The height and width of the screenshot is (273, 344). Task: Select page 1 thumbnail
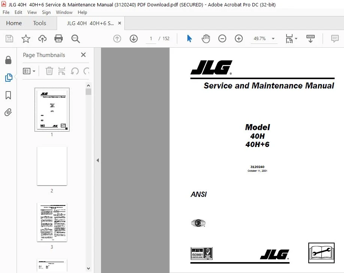click(52, 110)
